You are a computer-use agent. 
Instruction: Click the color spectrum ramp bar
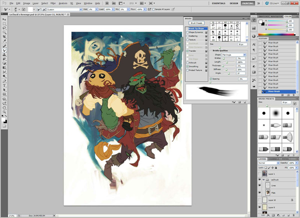pos(276,34)
